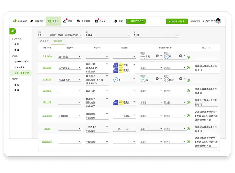Select 私のカレンダー in the side menu

coord(21,62)
